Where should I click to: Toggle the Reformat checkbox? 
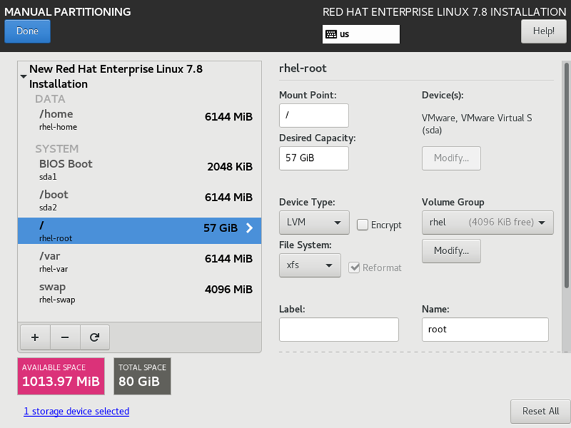click(354, 267)
